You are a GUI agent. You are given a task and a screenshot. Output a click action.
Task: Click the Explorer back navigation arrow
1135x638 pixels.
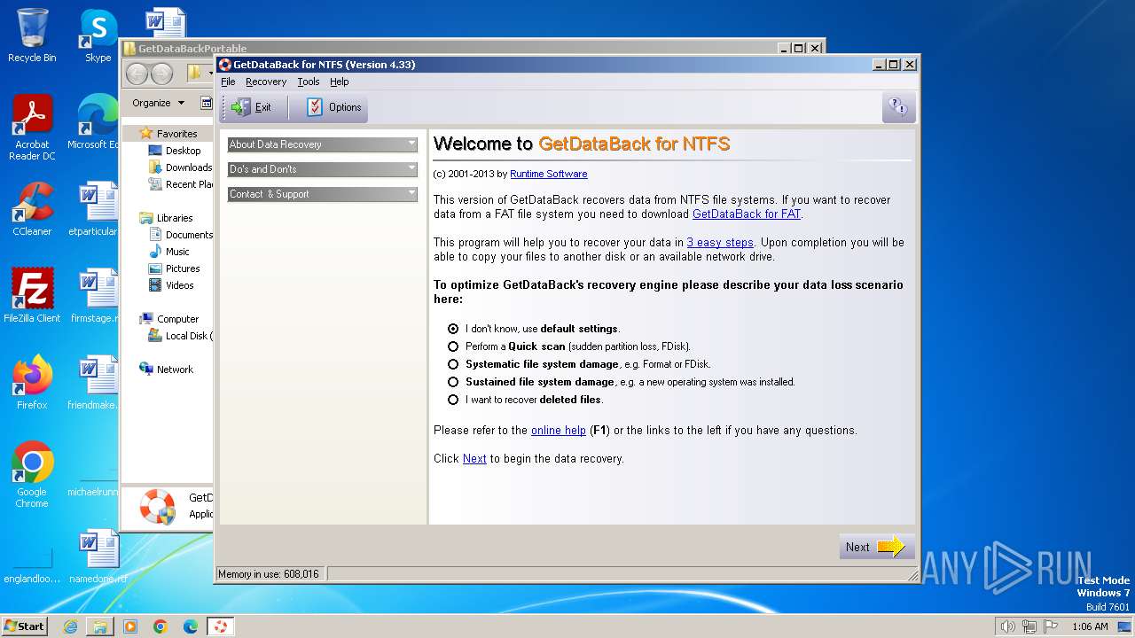(x=137, y=74)
